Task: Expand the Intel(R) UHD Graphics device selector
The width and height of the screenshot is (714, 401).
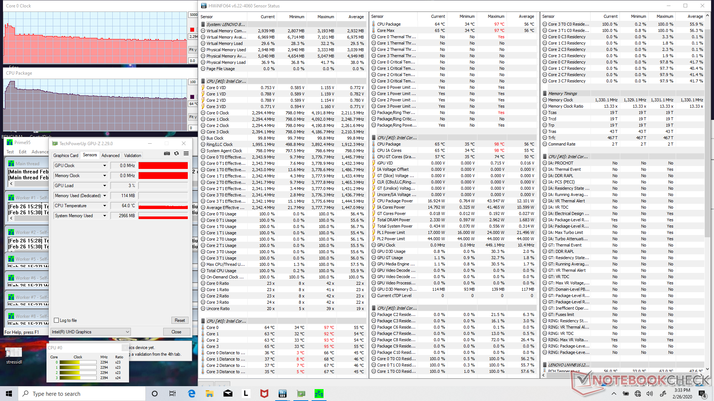Action: [x=128, y=332]
